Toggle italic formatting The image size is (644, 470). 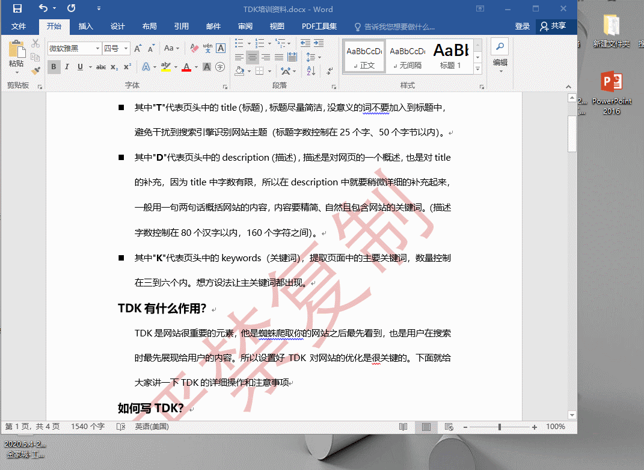67,66
